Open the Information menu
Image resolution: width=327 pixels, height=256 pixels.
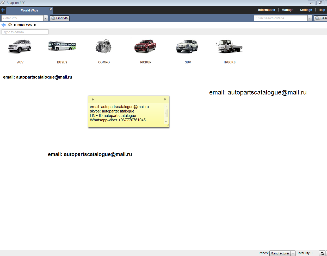[267, 10]
